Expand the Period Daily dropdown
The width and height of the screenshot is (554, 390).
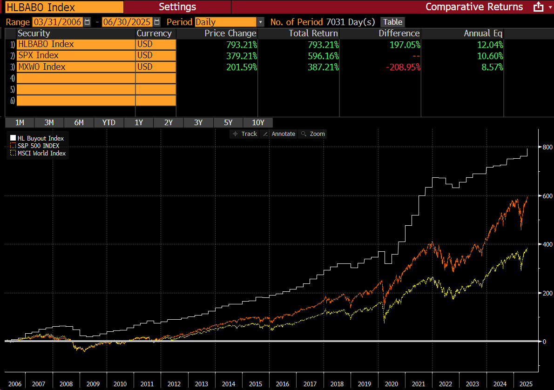(x=260, y=22)
